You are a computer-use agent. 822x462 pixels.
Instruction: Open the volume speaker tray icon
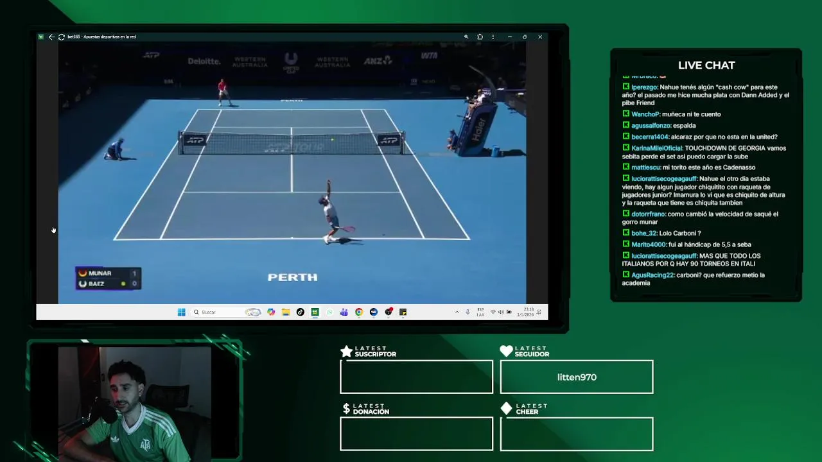(500, 312)
